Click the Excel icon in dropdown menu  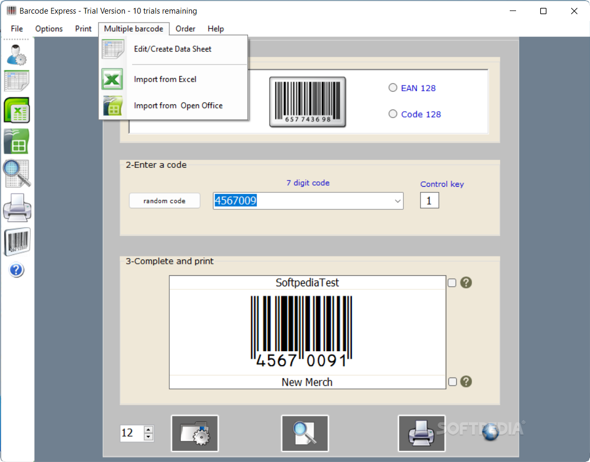click(x=112, y=79)
